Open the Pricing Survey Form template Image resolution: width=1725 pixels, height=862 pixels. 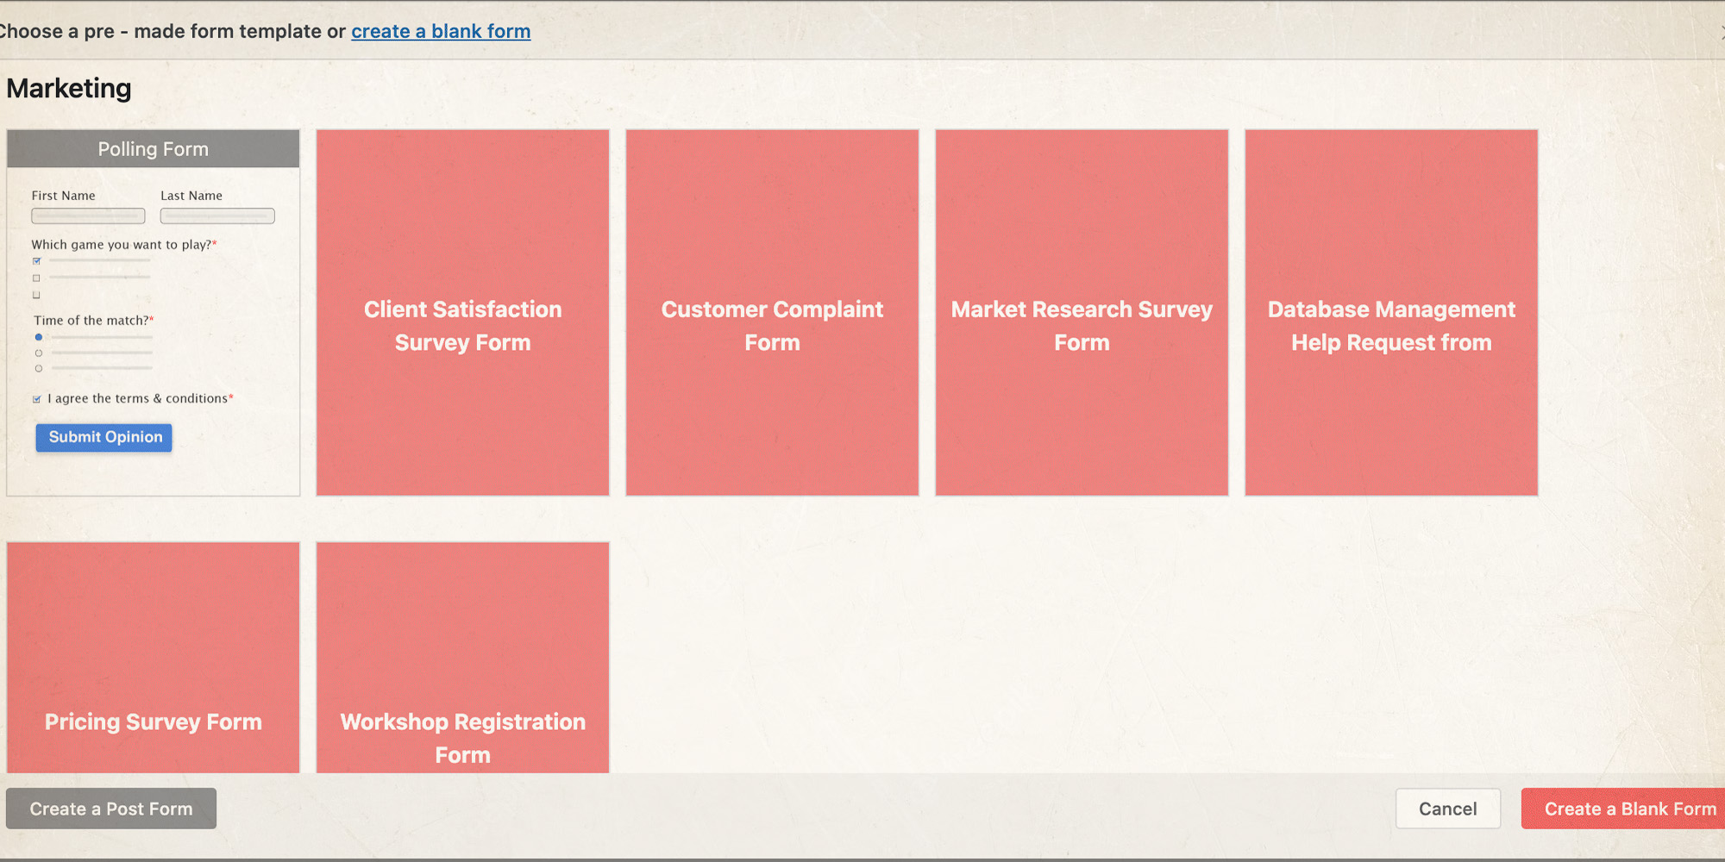tap(154, 658)
